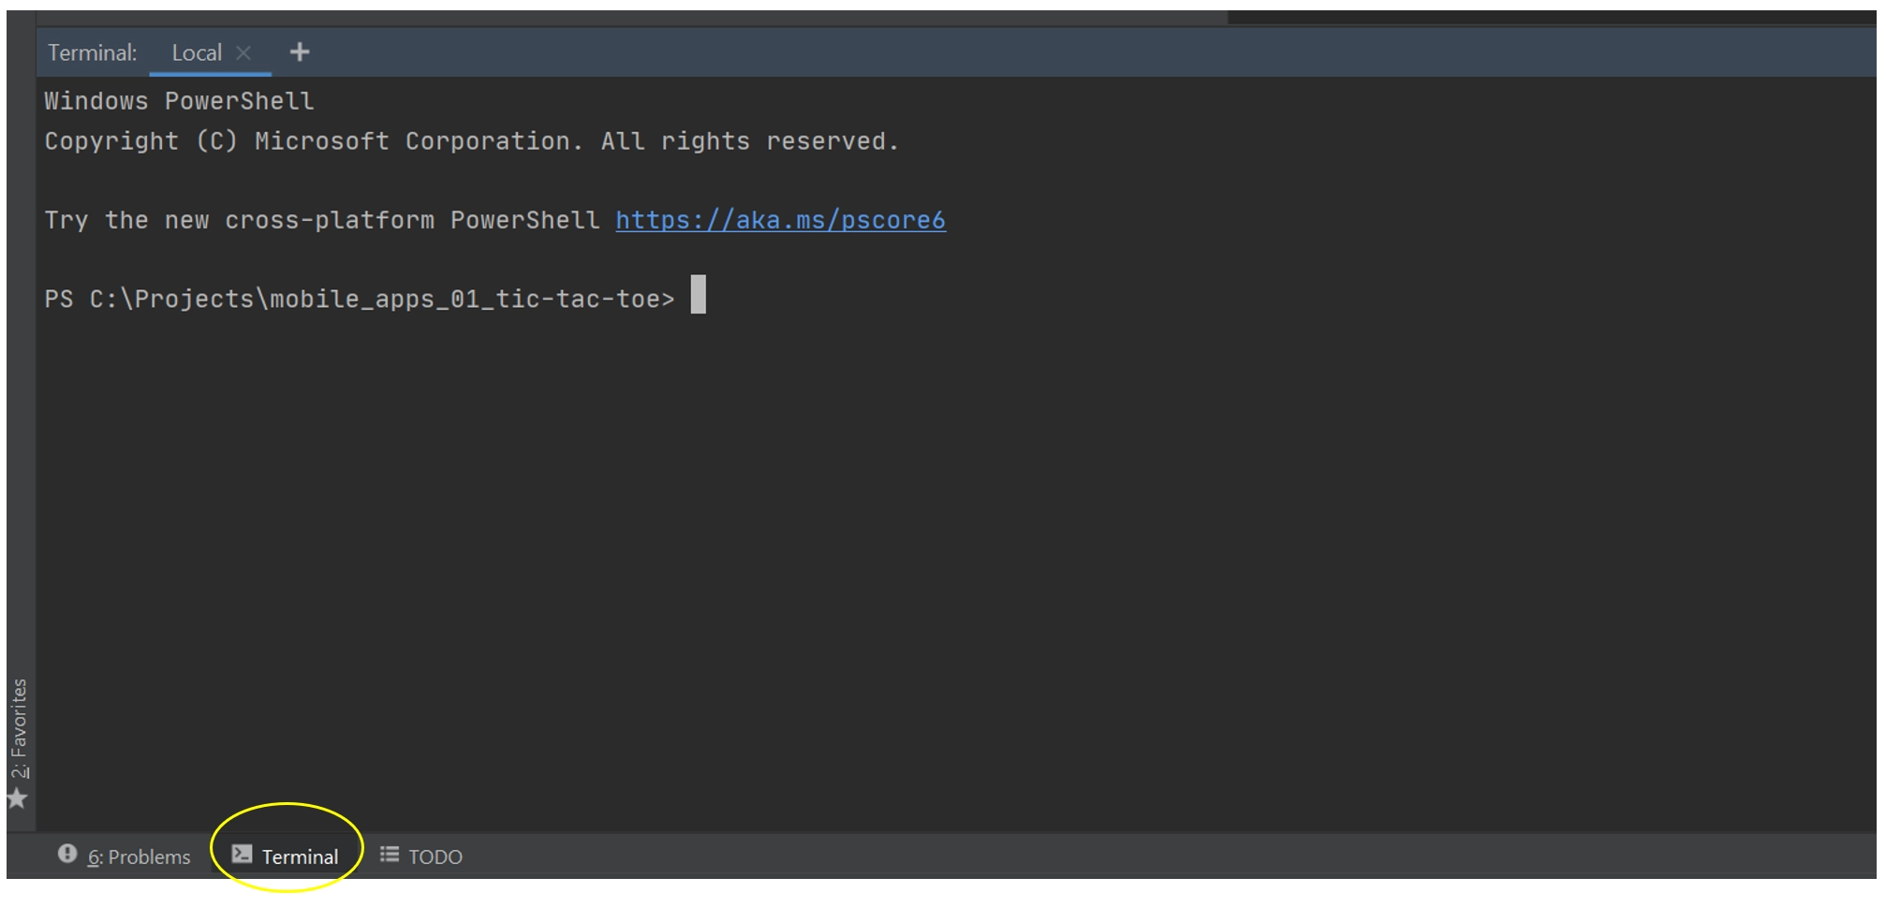Click the Terminal prompt icon in bottom bar
This screenshot has width=1886, height=907.
(x=242, y=854)
